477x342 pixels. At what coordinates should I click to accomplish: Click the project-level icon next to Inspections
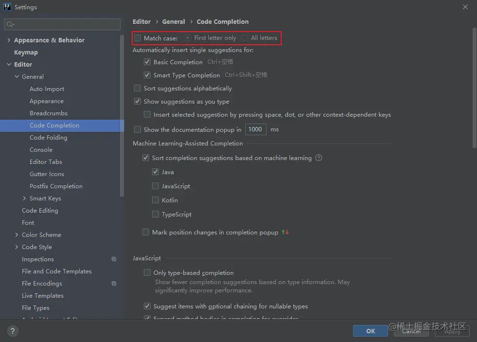click(114, 259)
